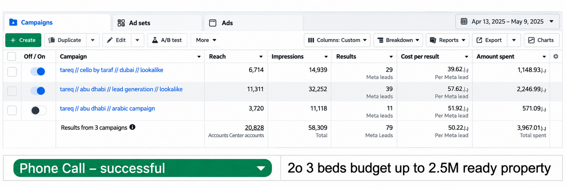Viewport: 566px width, 188px height.
Task: Click the Edit button
Action: click(x=117, y=40)
